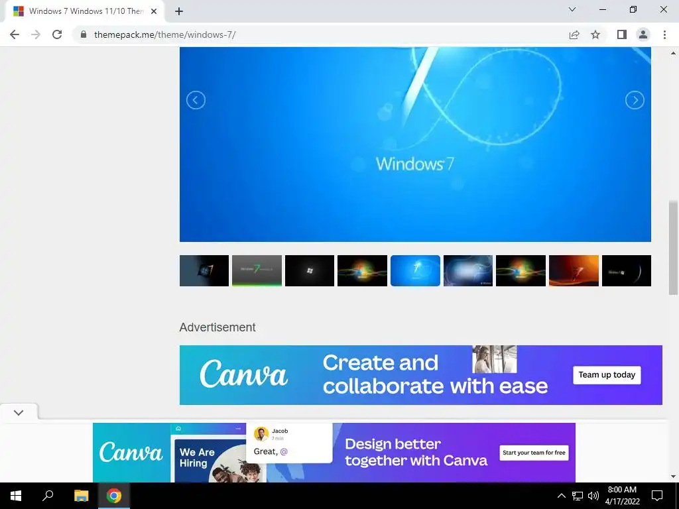Open the Chrome profile menu
The height and width of the screenshot is (509, 679).
tap(643, 34)
